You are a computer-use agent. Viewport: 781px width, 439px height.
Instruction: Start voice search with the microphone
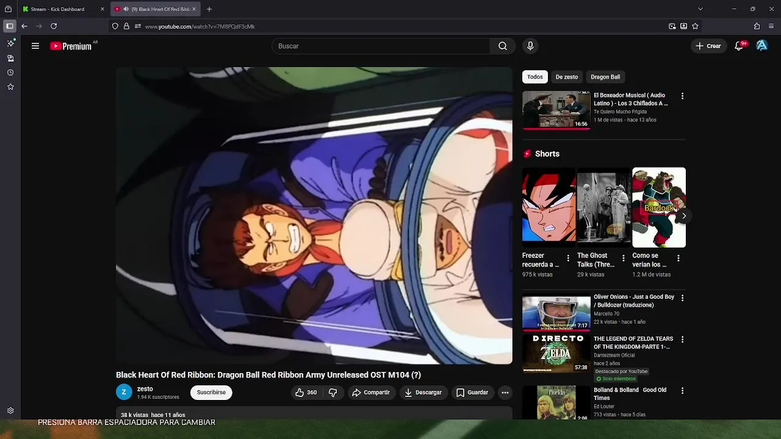pos(530,46)
